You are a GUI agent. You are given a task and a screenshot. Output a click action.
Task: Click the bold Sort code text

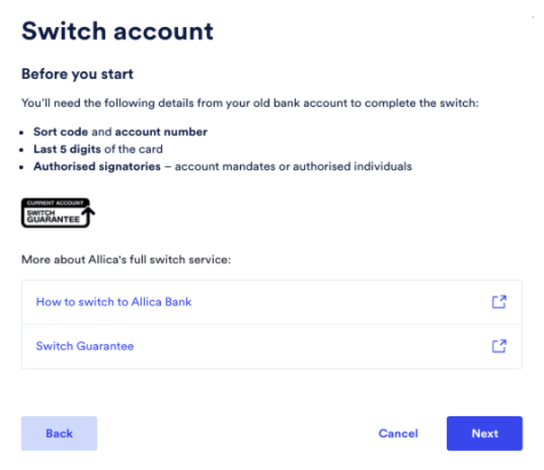click(x=61, y=132)
